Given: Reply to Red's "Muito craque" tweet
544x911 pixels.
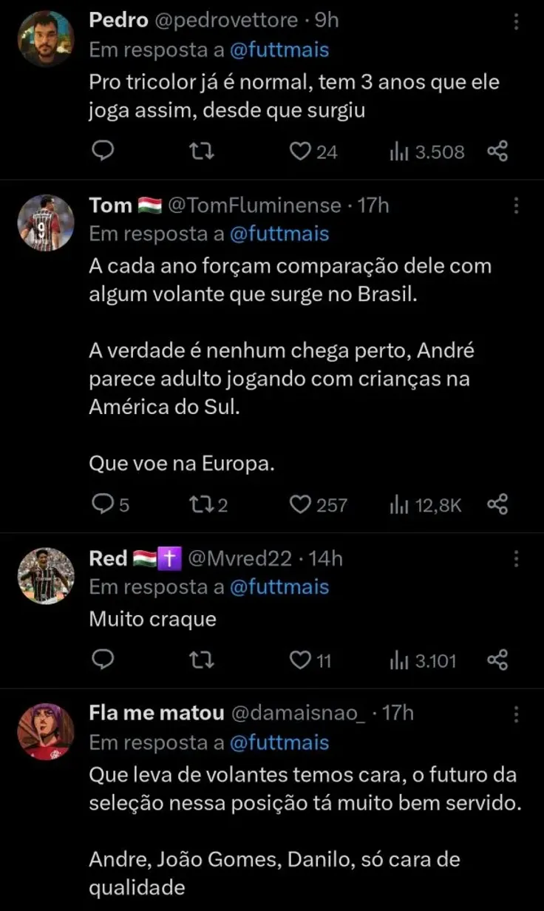Looking at the screenshot, I should coord(104,660).
